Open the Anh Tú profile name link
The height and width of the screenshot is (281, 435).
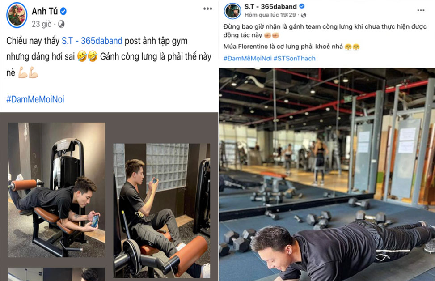point(44,11)
